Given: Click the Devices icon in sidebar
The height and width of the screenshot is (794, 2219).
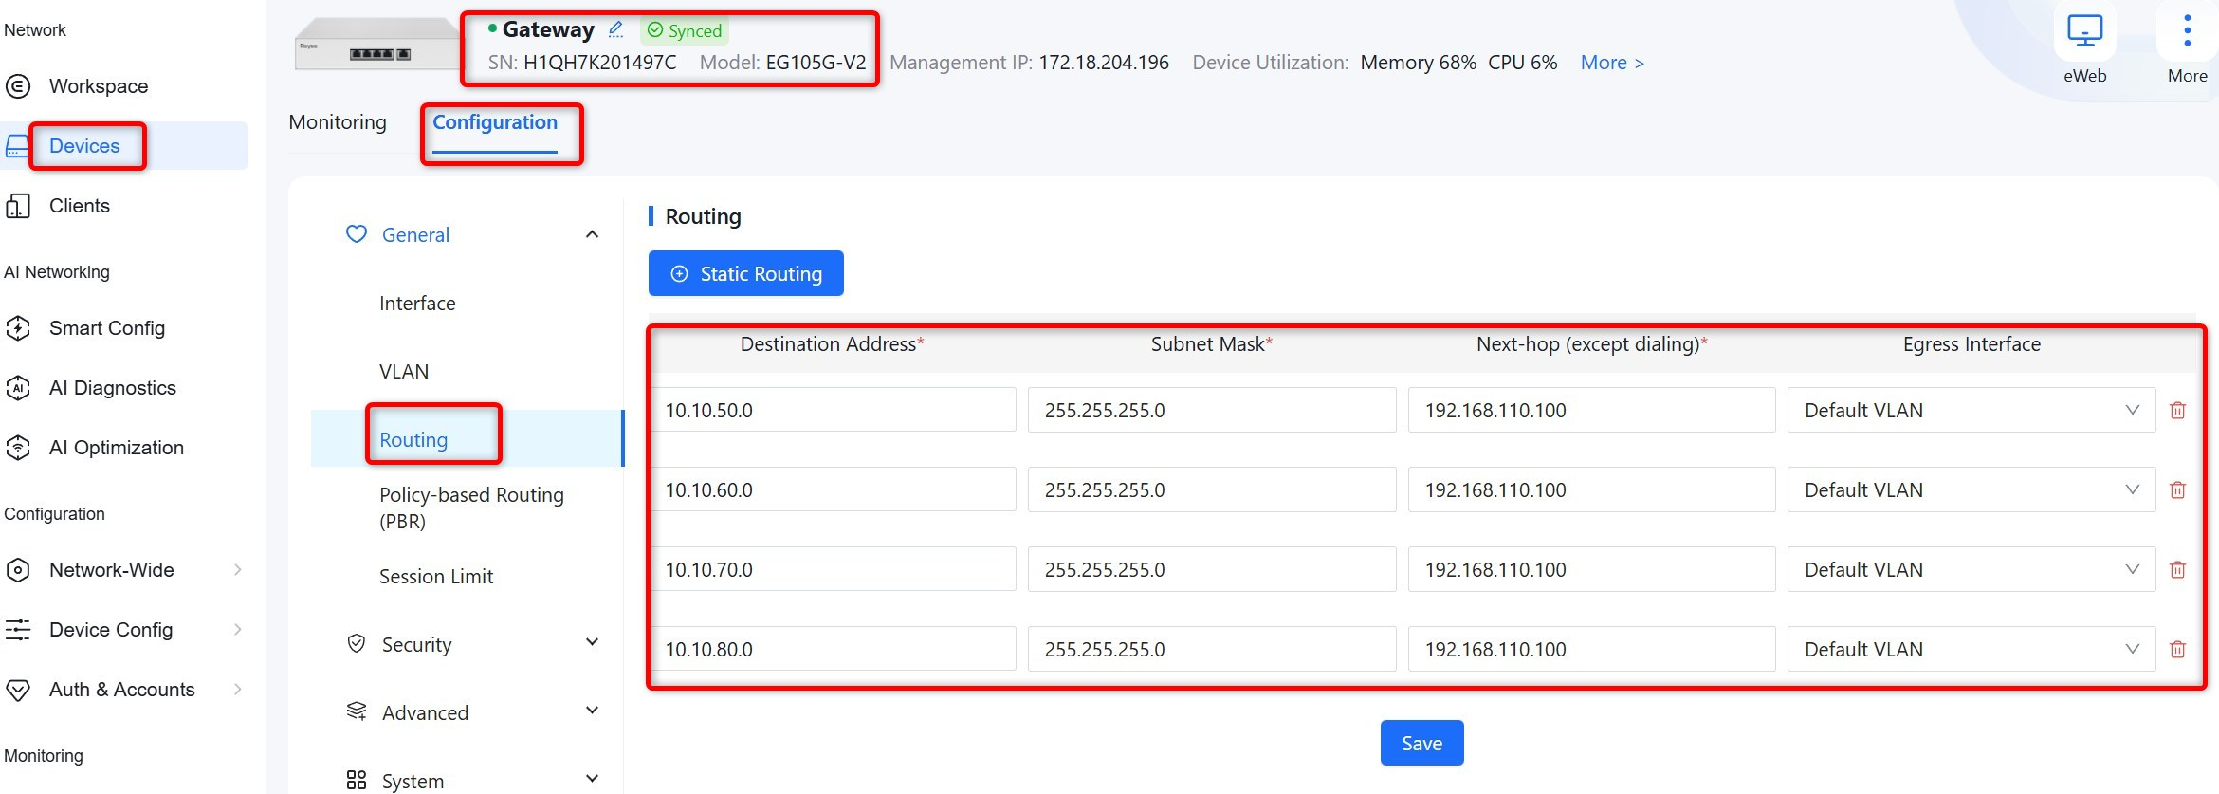Looking at the screenshot, I should [18, 146].
